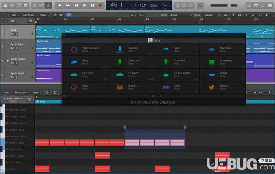Image resolution: width=275 pixels, height=174 pixels.
Task: Open tracks area Functions menu
Action: (x=29, y=15)
